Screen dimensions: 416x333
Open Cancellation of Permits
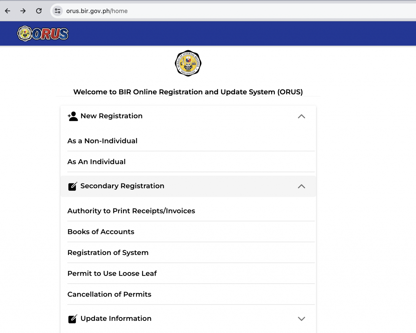pos(109,294)
